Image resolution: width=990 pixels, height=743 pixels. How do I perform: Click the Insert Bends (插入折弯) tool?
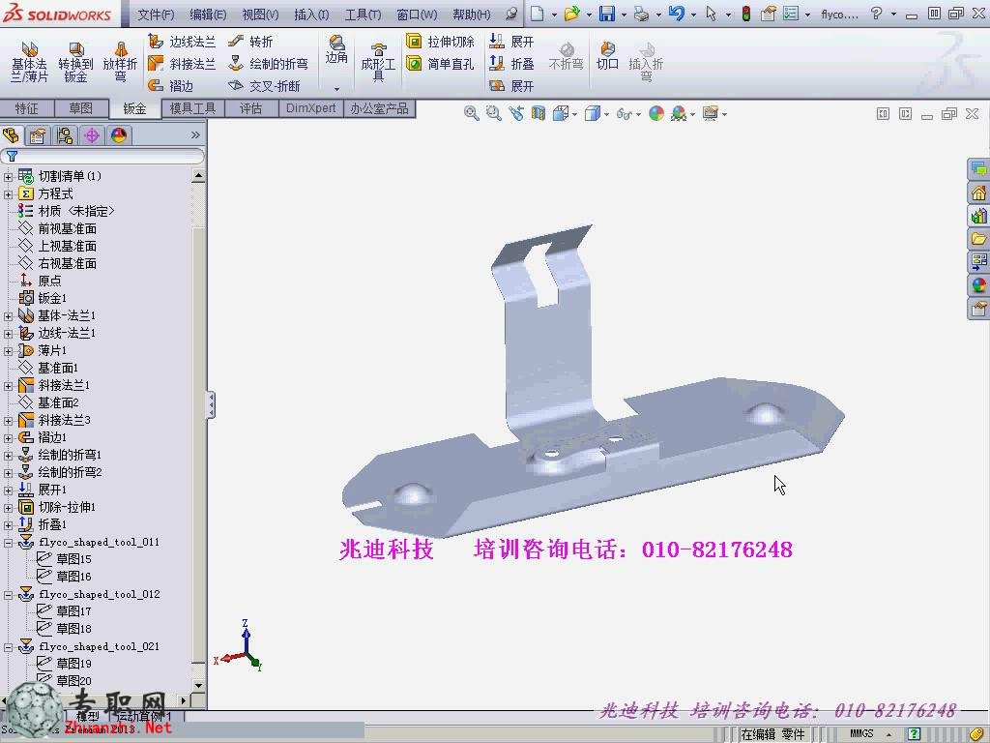[x=646, y=62]
